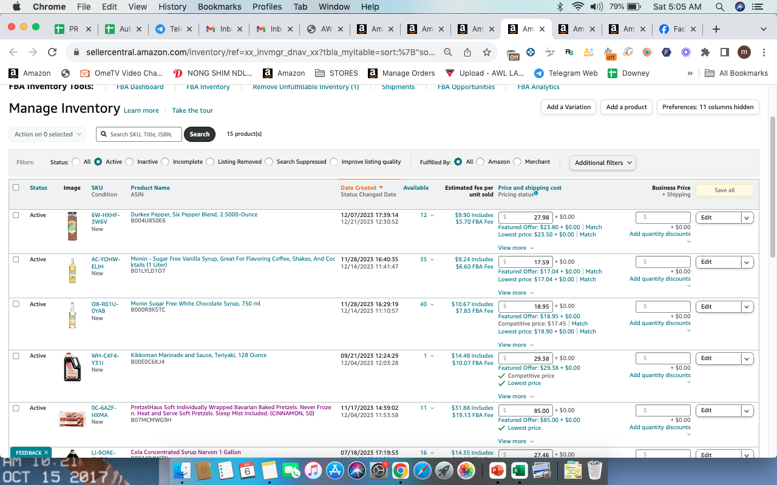Image resolution: width=777 pixels, height=485 pixels.
Task: Check the Monin Vanilla Syrup row checkbox
Action: pyautogui.click(x=16, y=259)
